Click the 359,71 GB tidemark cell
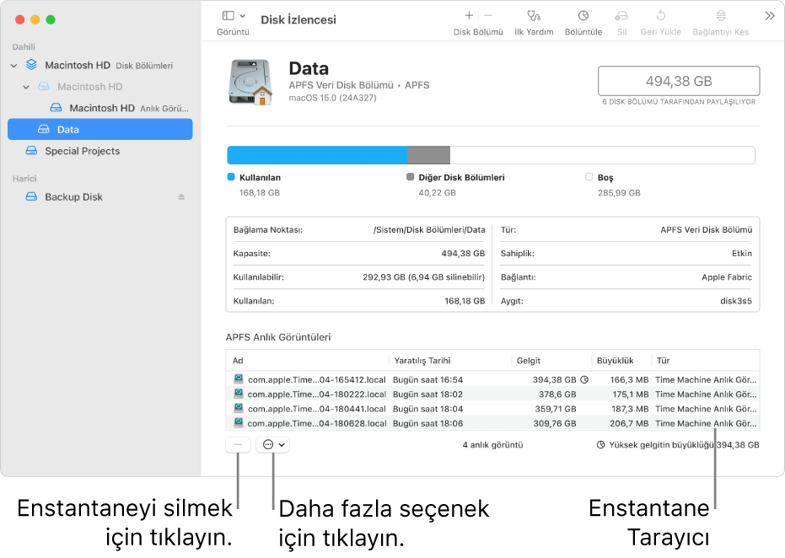This screenshot has height=558, width=785. 555,409
